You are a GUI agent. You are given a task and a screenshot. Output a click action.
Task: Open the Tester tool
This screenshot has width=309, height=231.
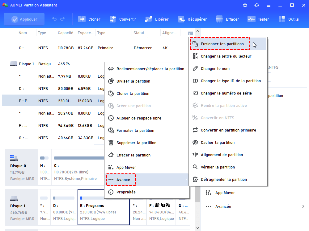click(258, 19)
